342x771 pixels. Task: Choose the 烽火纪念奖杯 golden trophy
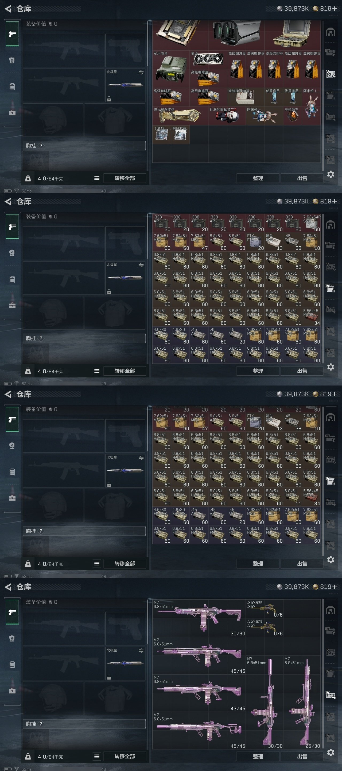[x=180, y=116]
